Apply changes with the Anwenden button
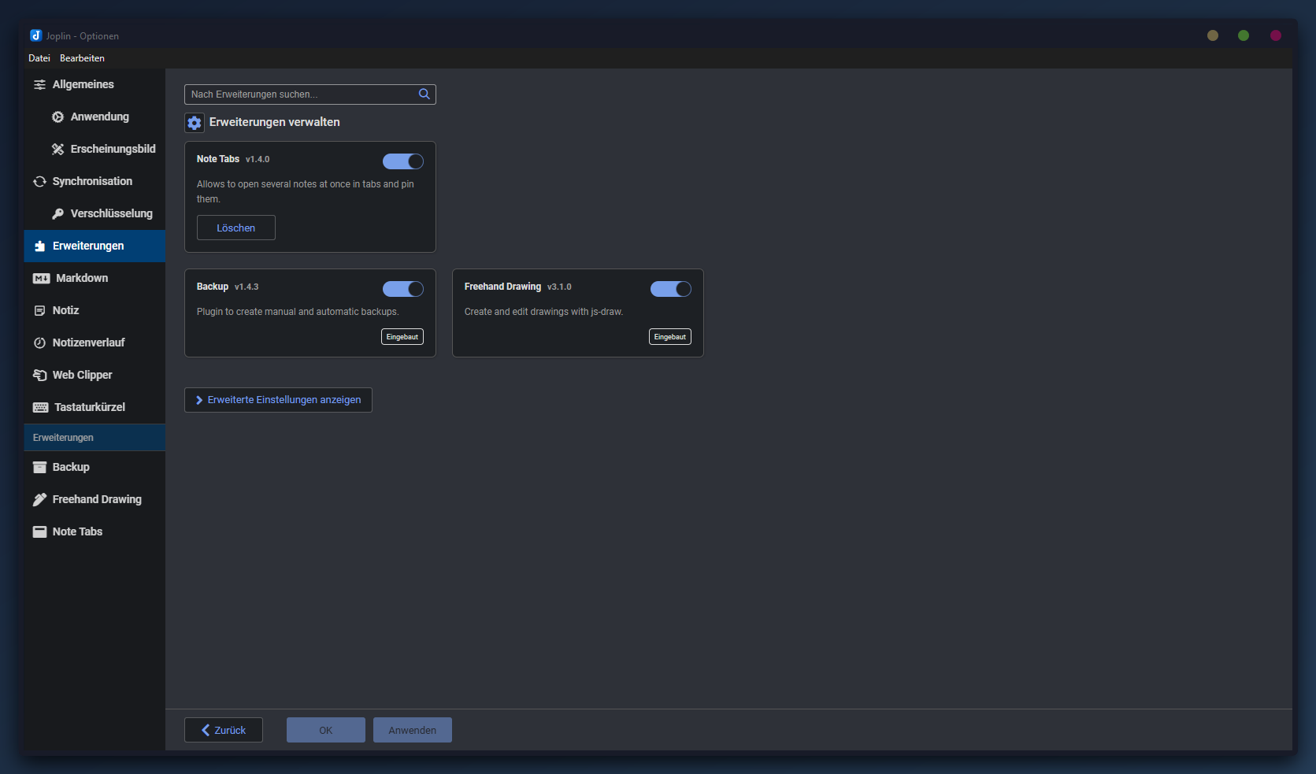This screenshot has width=1316, height=774. 412,729
